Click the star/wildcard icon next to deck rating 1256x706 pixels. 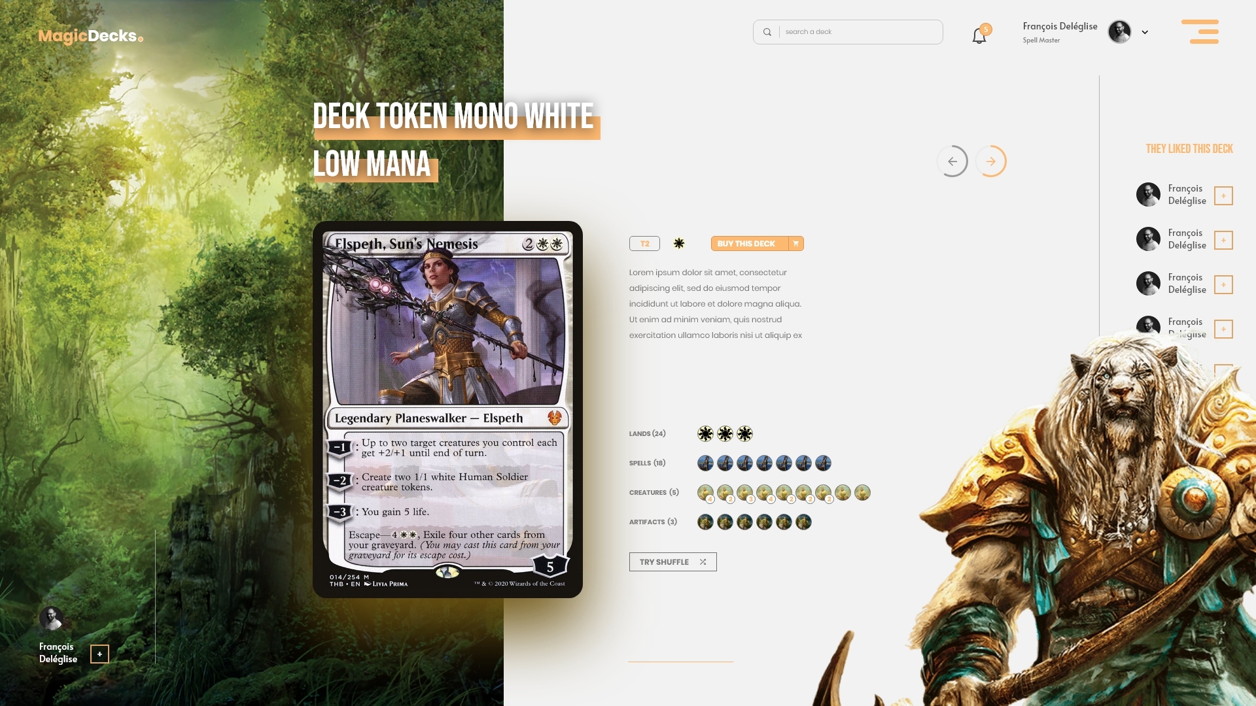(678, 243)
